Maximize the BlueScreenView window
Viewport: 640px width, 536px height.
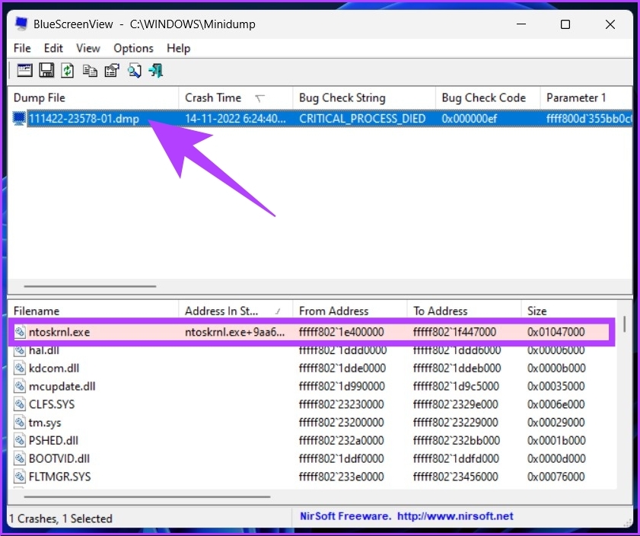coord(565,24)
